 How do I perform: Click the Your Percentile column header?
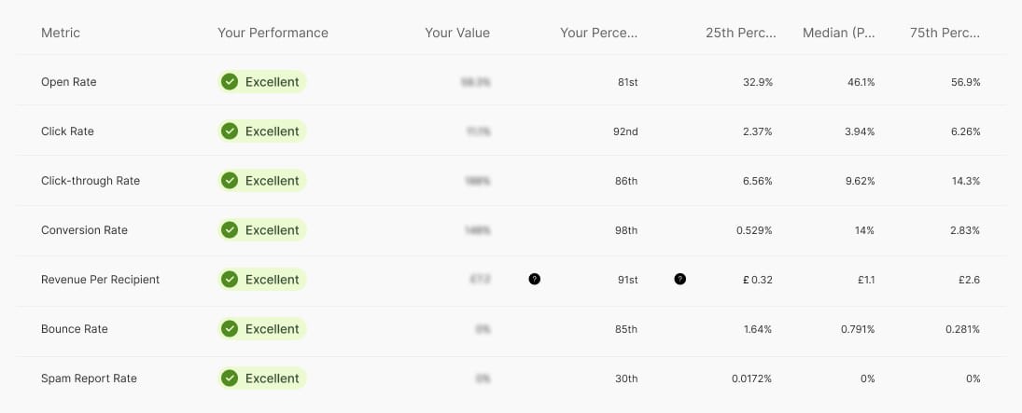point(598,33)
